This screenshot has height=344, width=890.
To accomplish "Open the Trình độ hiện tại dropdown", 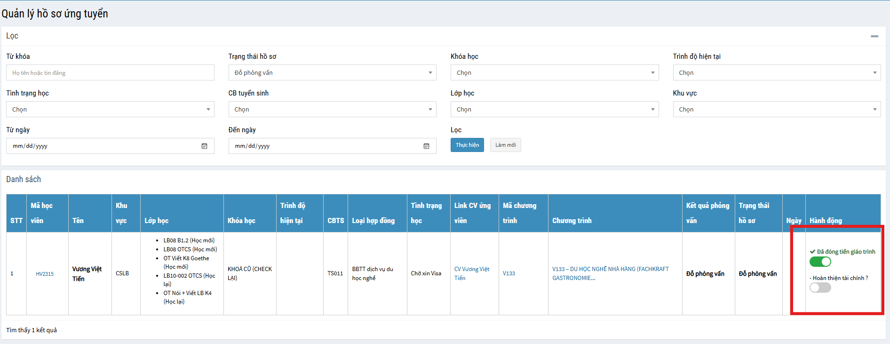I will 776,72.
